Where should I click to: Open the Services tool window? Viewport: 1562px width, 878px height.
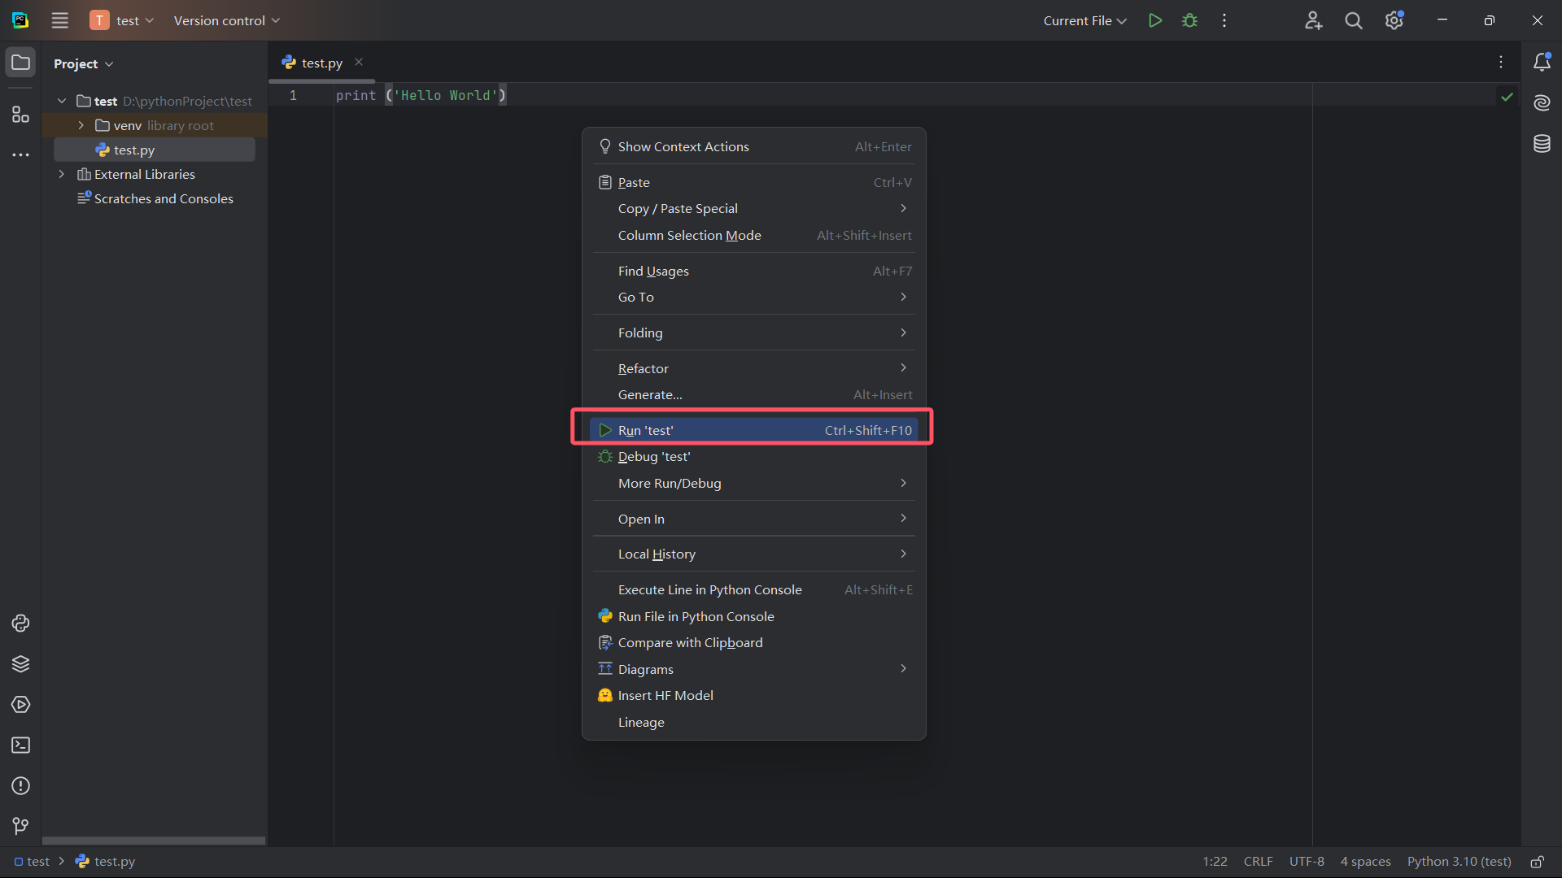point(20,705)
